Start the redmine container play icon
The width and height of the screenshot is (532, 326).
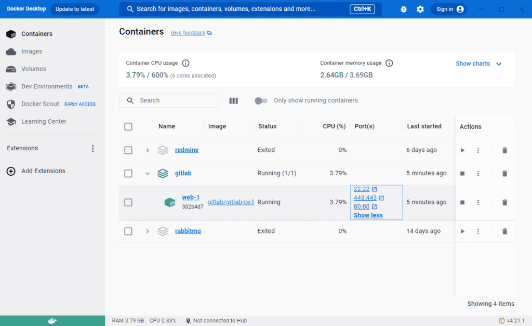(x=462, y=150)
